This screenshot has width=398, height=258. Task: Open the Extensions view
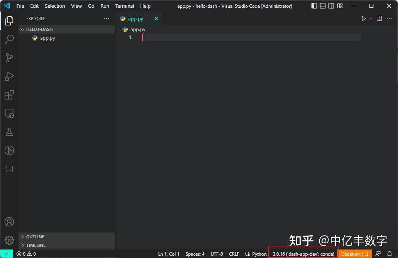9,95
